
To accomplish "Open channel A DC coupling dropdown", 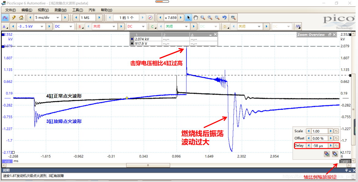I will click(x=71, y=26).
